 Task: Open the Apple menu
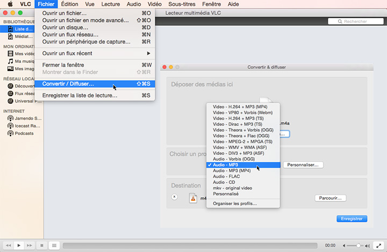pos(10,4)
